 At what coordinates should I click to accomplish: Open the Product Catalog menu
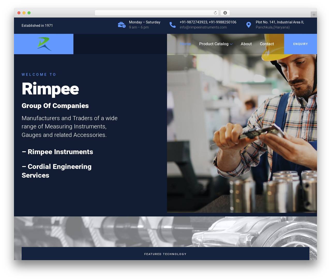coord(214,44)
